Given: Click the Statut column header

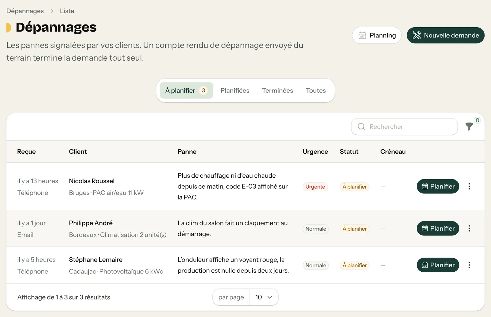Looking at the screenshot, I should [349, 152].
